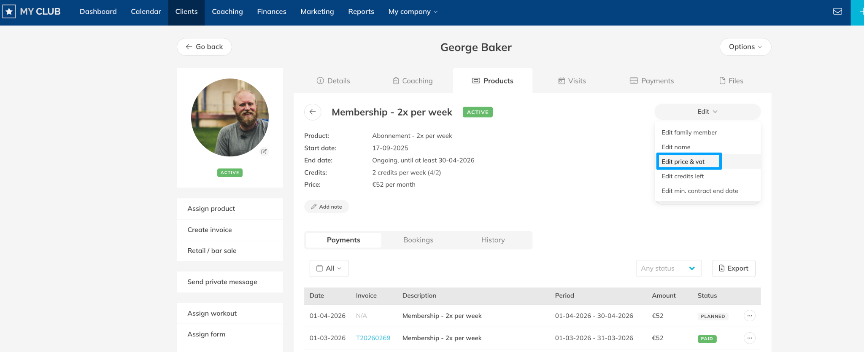Click the My Club star logo icon

(x=9, y=11)
